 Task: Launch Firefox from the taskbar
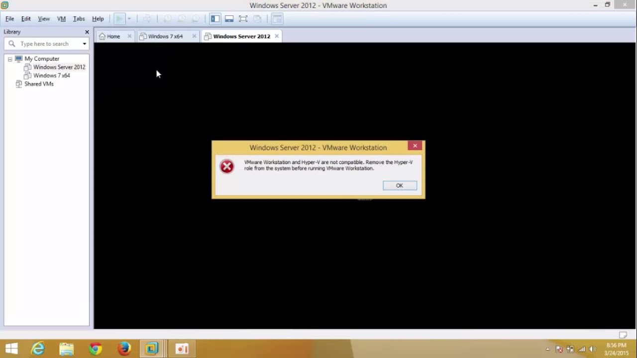coord(124,349)
